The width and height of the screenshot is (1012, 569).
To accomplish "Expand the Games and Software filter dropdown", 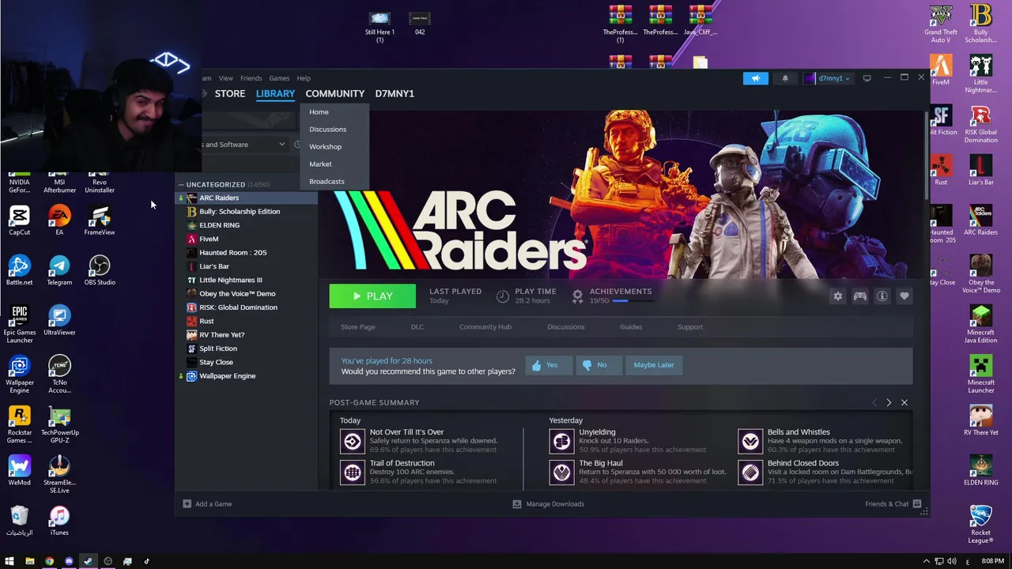I will pos(281,145).
